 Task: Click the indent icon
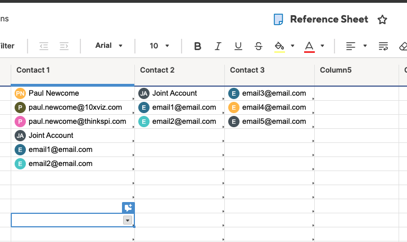pos(64,46)
